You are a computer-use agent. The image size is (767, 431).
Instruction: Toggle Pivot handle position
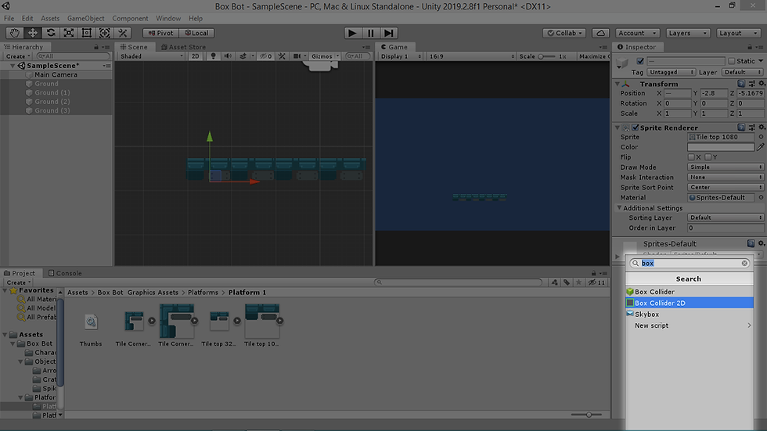click(x=161, y=33)
